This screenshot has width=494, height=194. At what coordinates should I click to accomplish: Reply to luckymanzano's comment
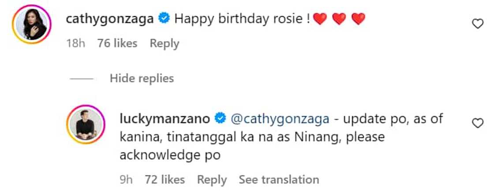(x=212, y=179)
